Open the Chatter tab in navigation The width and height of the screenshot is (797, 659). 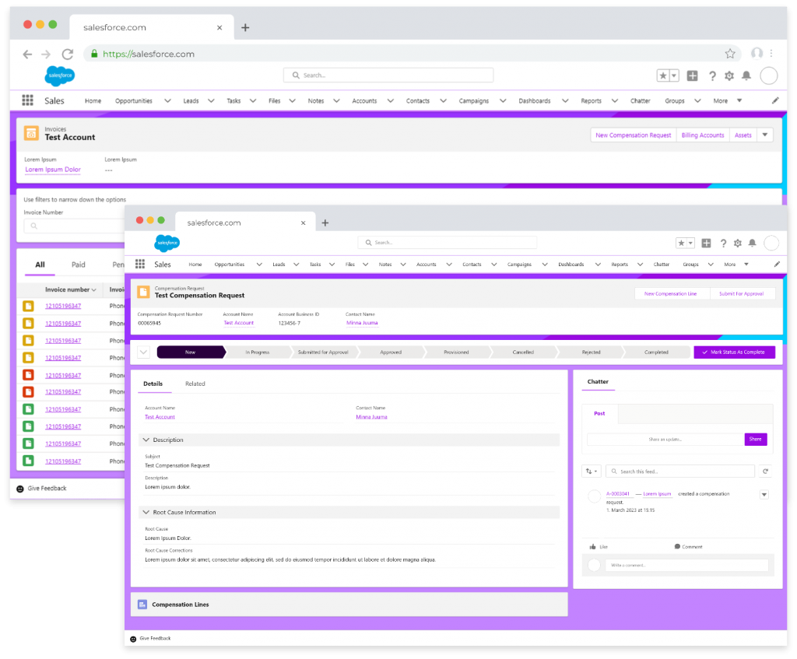tap(661, 264)
